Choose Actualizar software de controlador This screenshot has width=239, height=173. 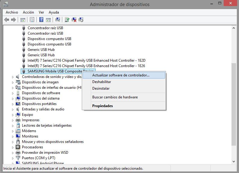(124, 75)
